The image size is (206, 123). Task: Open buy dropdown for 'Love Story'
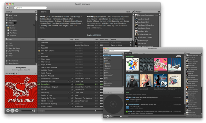click(69, 93)
